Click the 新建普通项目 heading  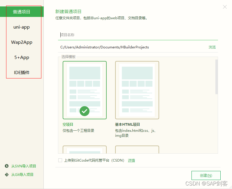pyautogui.click(x=68, y=12)
